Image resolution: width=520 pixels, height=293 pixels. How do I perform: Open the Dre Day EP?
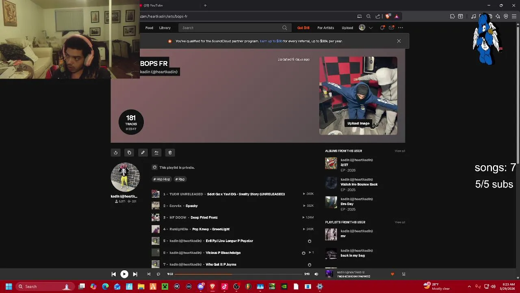click(x=347, y=204)
